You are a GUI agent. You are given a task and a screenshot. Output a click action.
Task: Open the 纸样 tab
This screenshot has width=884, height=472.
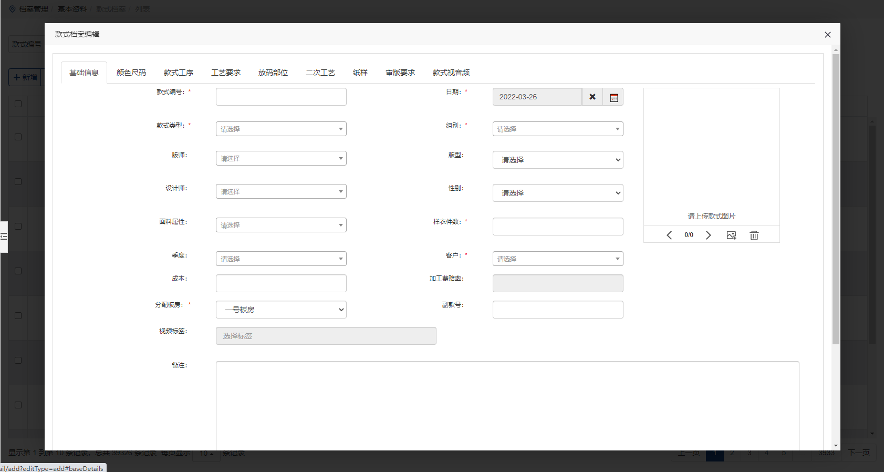pyautogui.click(x=360, y=73)
